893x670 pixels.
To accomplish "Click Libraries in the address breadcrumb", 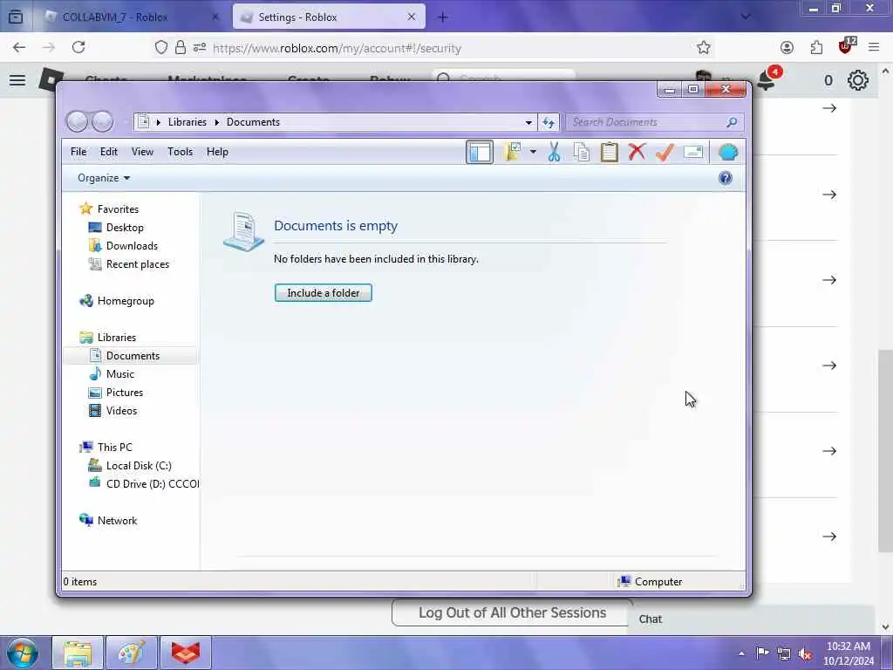I will [187, 122].
